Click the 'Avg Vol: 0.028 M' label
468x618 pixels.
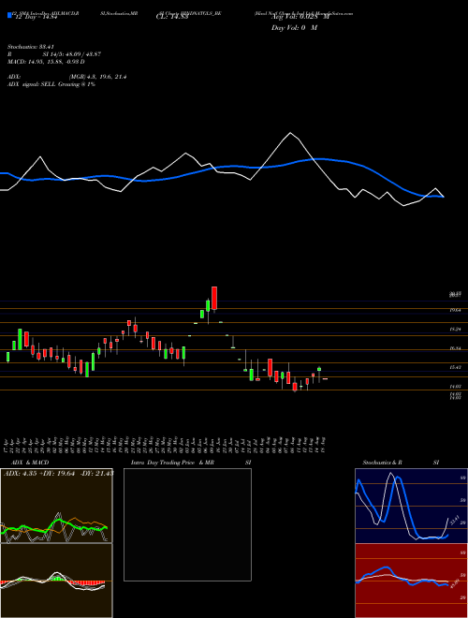coord(300,16)
